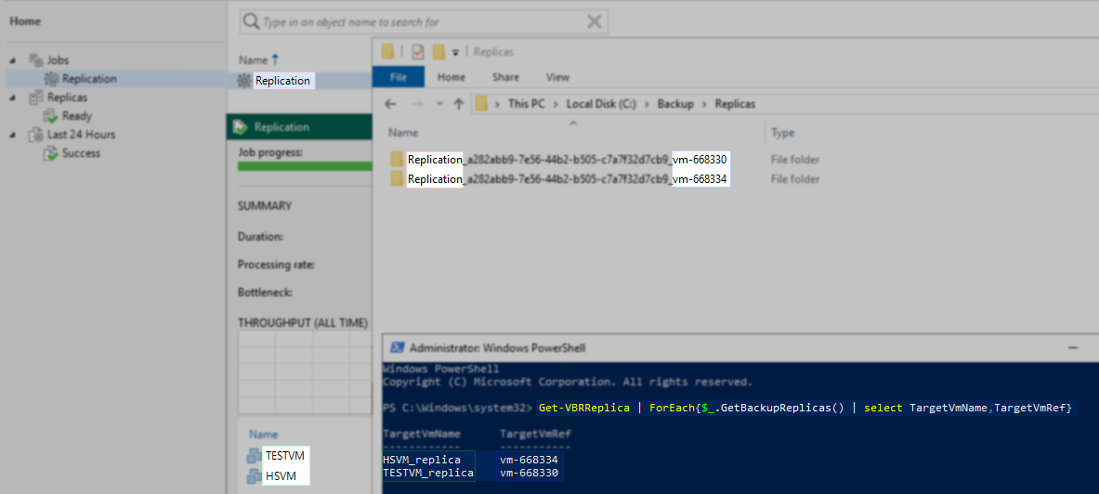This screenshot has width=1099, height=494.
Task: Open the File tab in Explorer
Action: [x=399, y=77]
